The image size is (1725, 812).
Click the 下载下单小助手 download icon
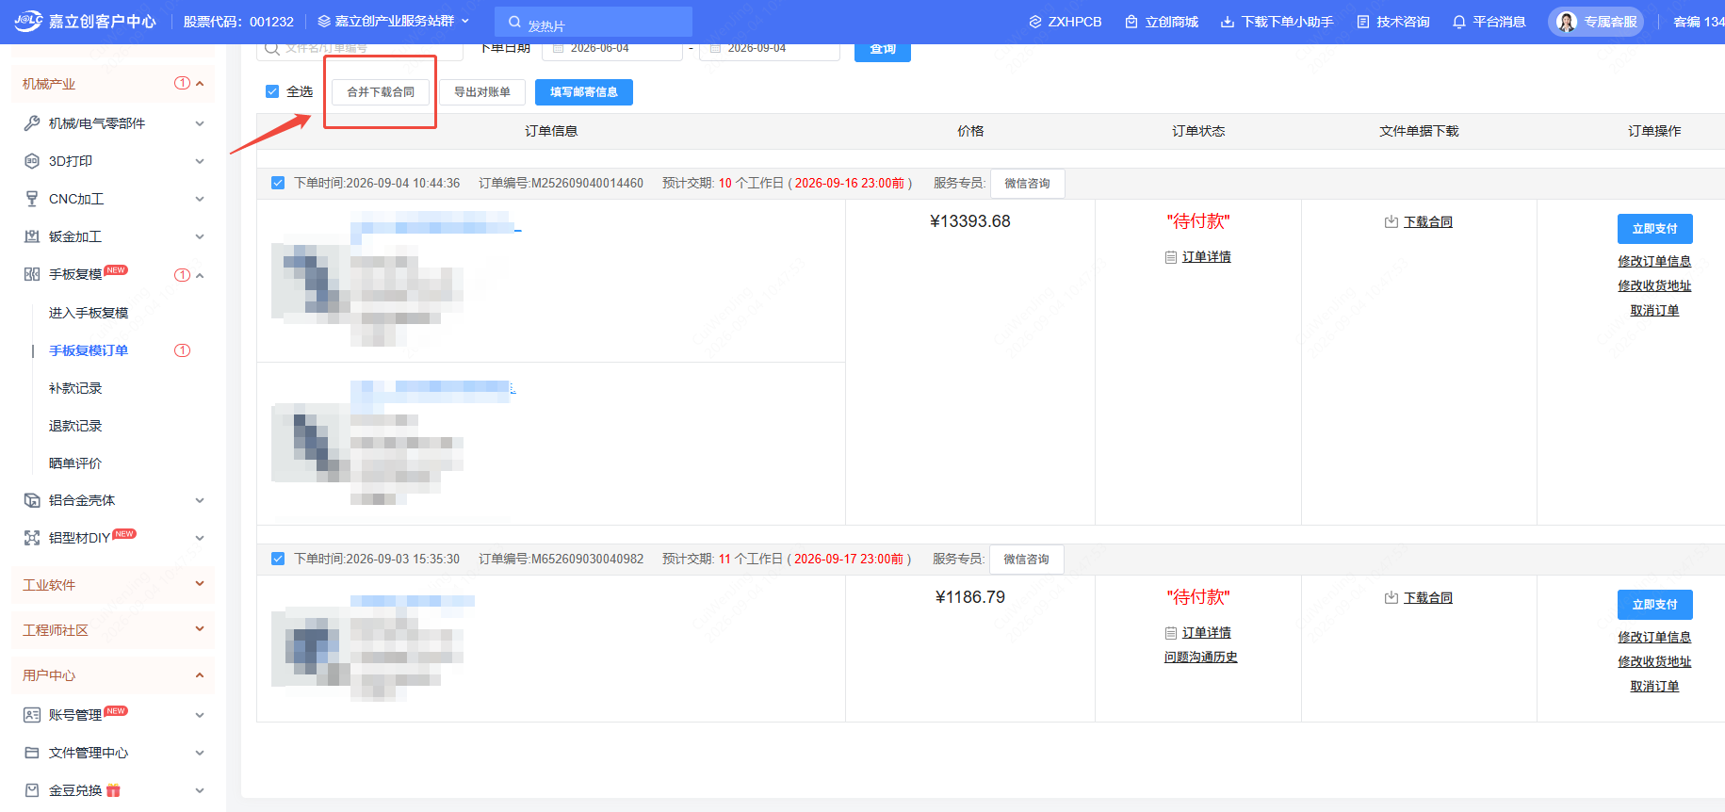(x=1228, y=22)
